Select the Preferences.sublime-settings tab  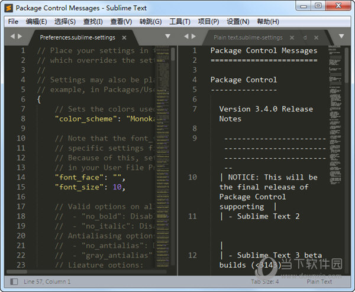(x=78, y=37)
